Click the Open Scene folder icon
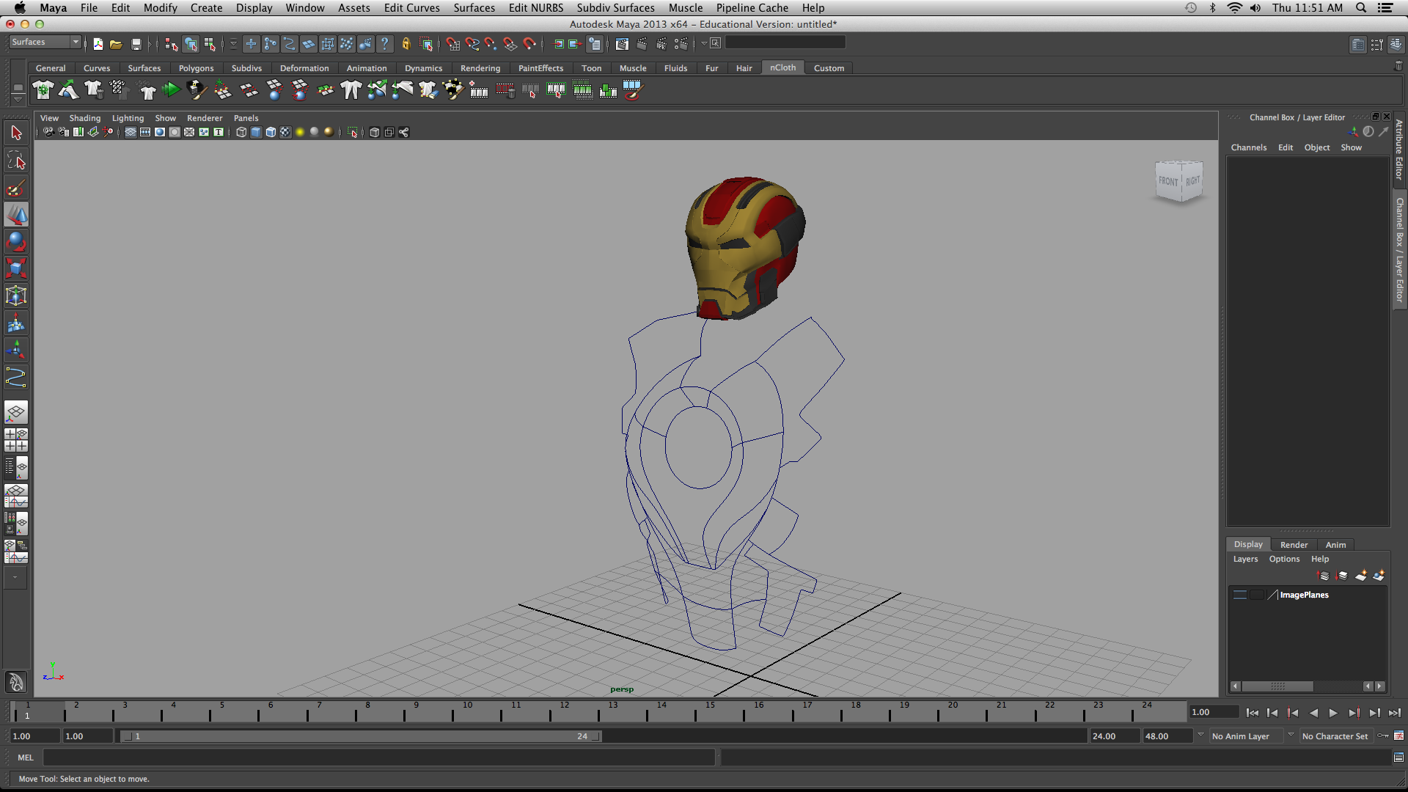This screenshot has width=1408, height=792. click(116, 44)
